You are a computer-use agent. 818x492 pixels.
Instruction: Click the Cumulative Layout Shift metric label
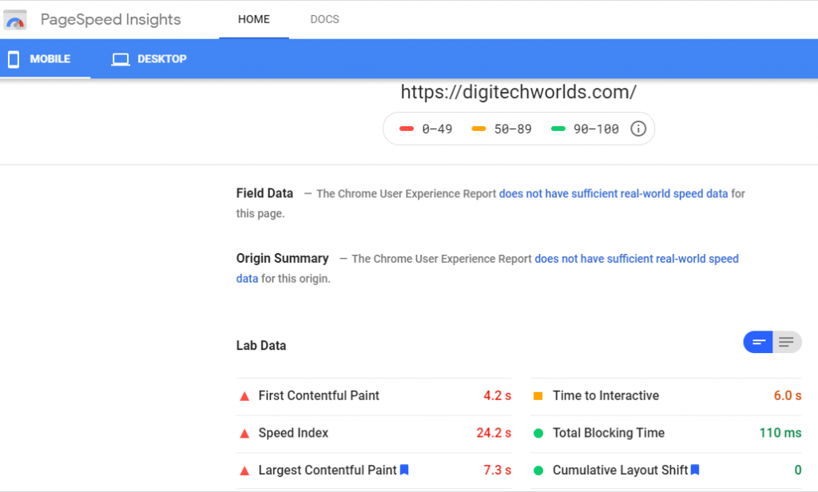coord(620,470)
